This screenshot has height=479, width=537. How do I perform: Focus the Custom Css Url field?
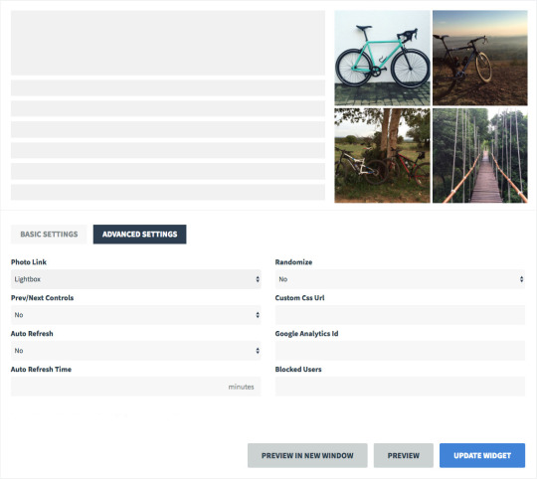point(400,315)
